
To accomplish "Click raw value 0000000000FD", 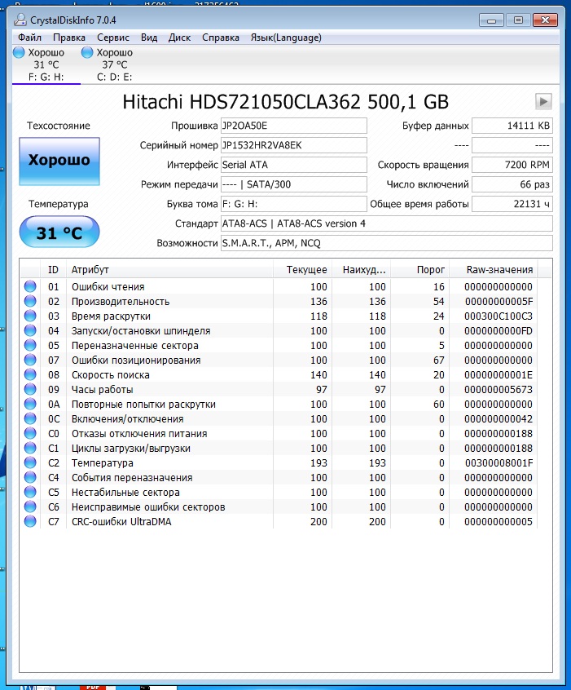I will (x=499, y=331).
